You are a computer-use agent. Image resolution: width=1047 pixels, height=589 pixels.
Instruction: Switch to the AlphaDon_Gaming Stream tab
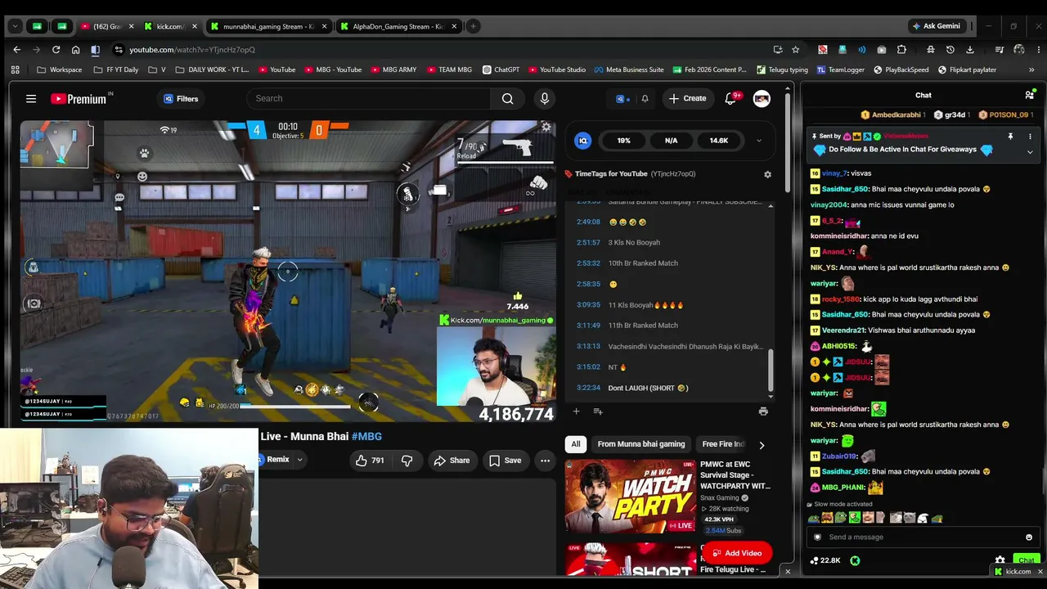point(398,26)
